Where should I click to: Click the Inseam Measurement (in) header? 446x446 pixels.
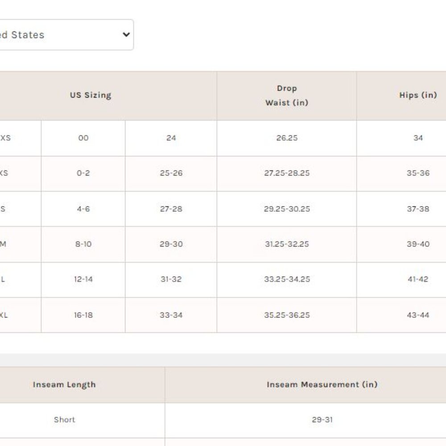pyautogui.click(x=322, y=384)
